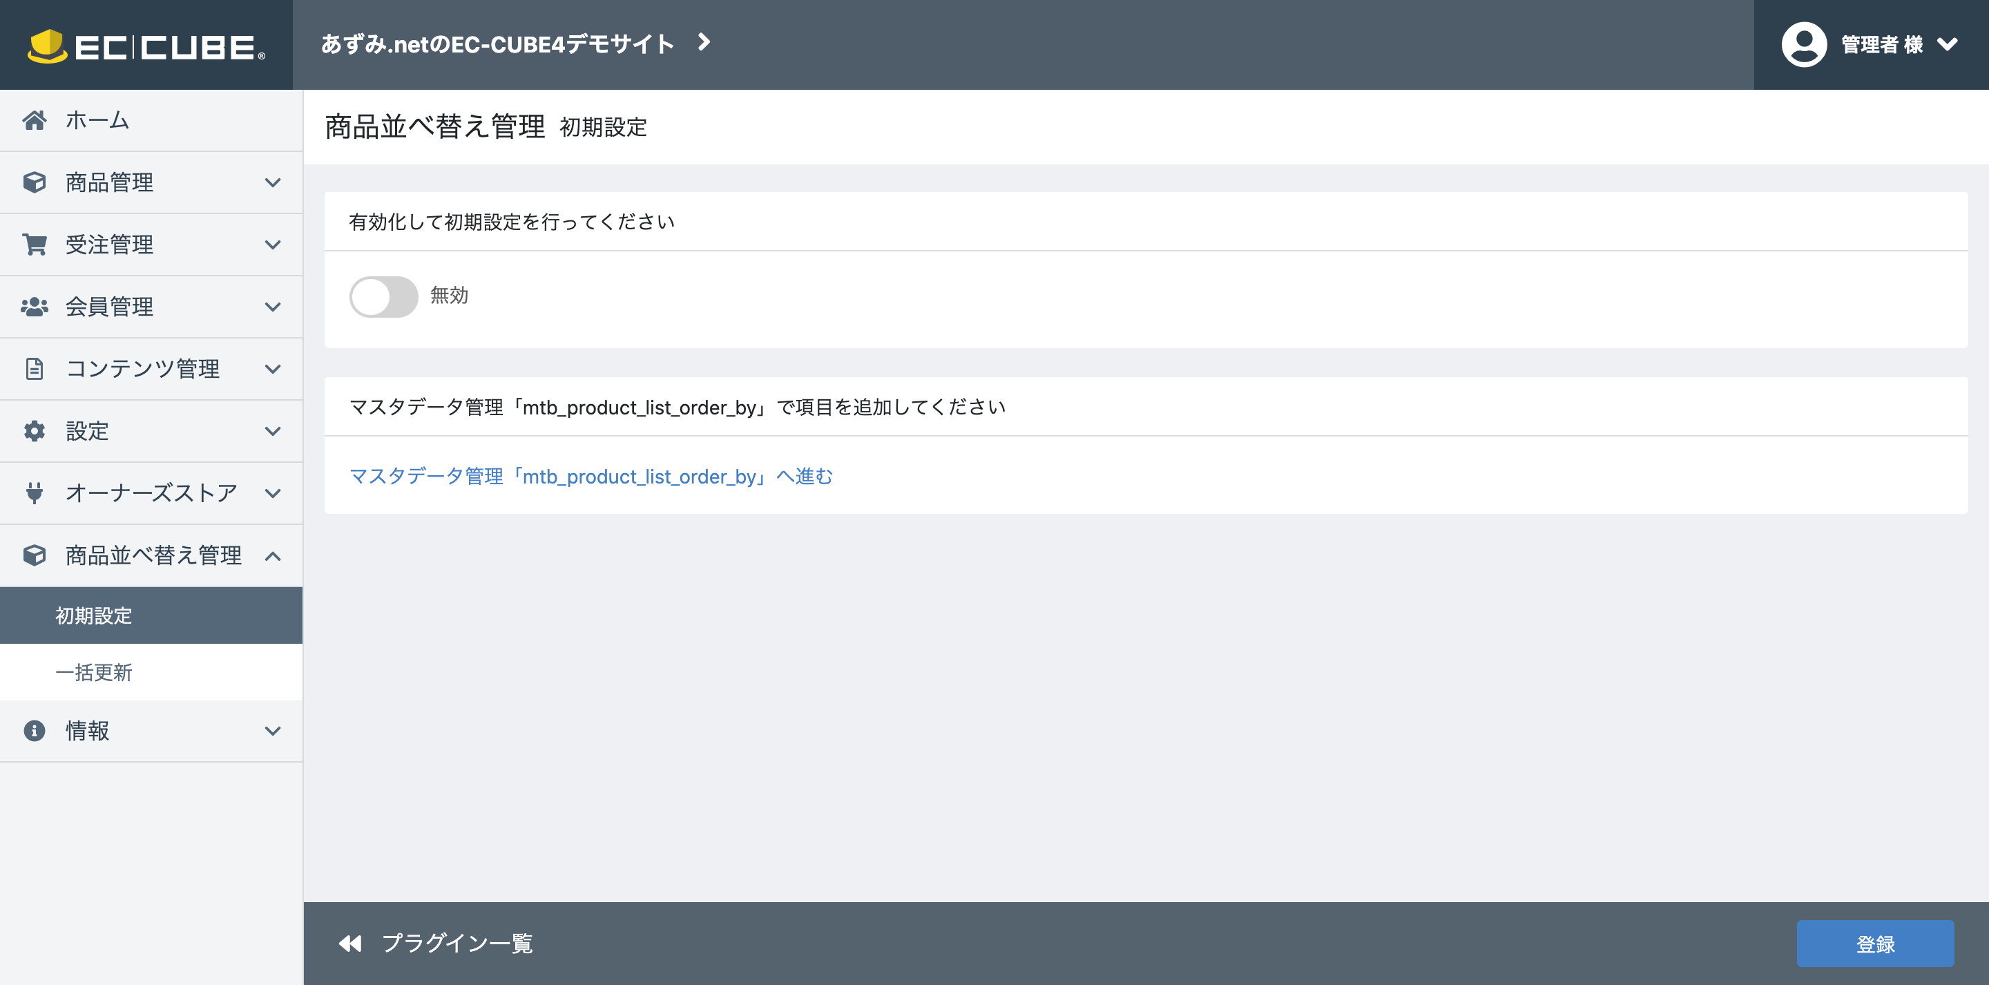Click the オーナーズストア plug icon
Viewport: 1989px width, 985px height.
pos(34,493)
